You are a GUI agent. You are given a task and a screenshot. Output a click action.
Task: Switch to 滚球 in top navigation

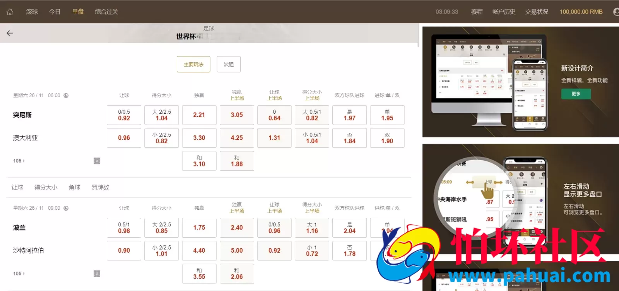[32, 12]
